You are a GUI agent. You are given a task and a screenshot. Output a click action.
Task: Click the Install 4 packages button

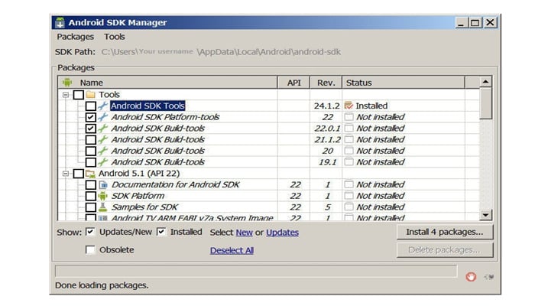coord(445,232)
